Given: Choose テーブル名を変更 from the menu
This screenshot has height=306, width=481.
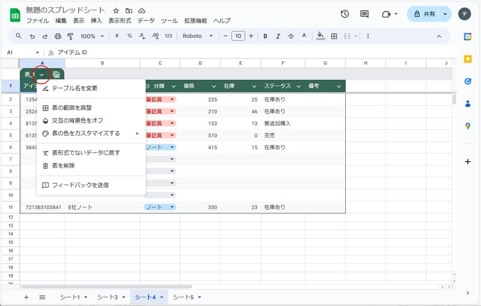Looking at the screenshot, I should tap(75, 88).
